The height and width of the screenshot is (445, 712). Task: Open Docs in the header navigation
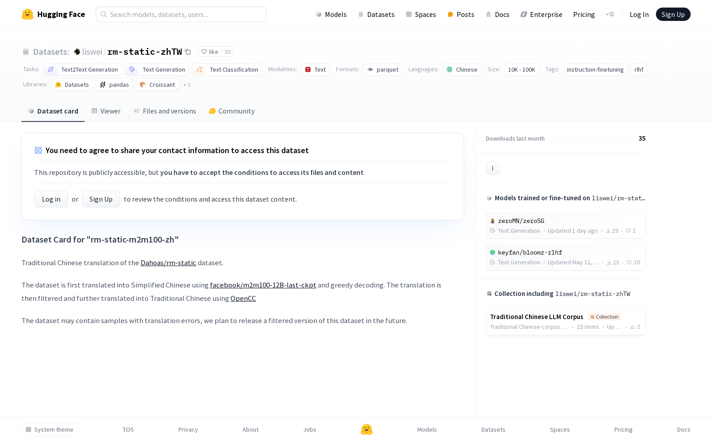498,14
